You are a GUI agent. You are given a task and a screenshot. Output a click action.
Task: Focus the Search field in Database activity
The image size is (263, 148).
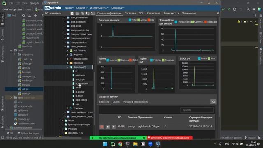point(197,110)
